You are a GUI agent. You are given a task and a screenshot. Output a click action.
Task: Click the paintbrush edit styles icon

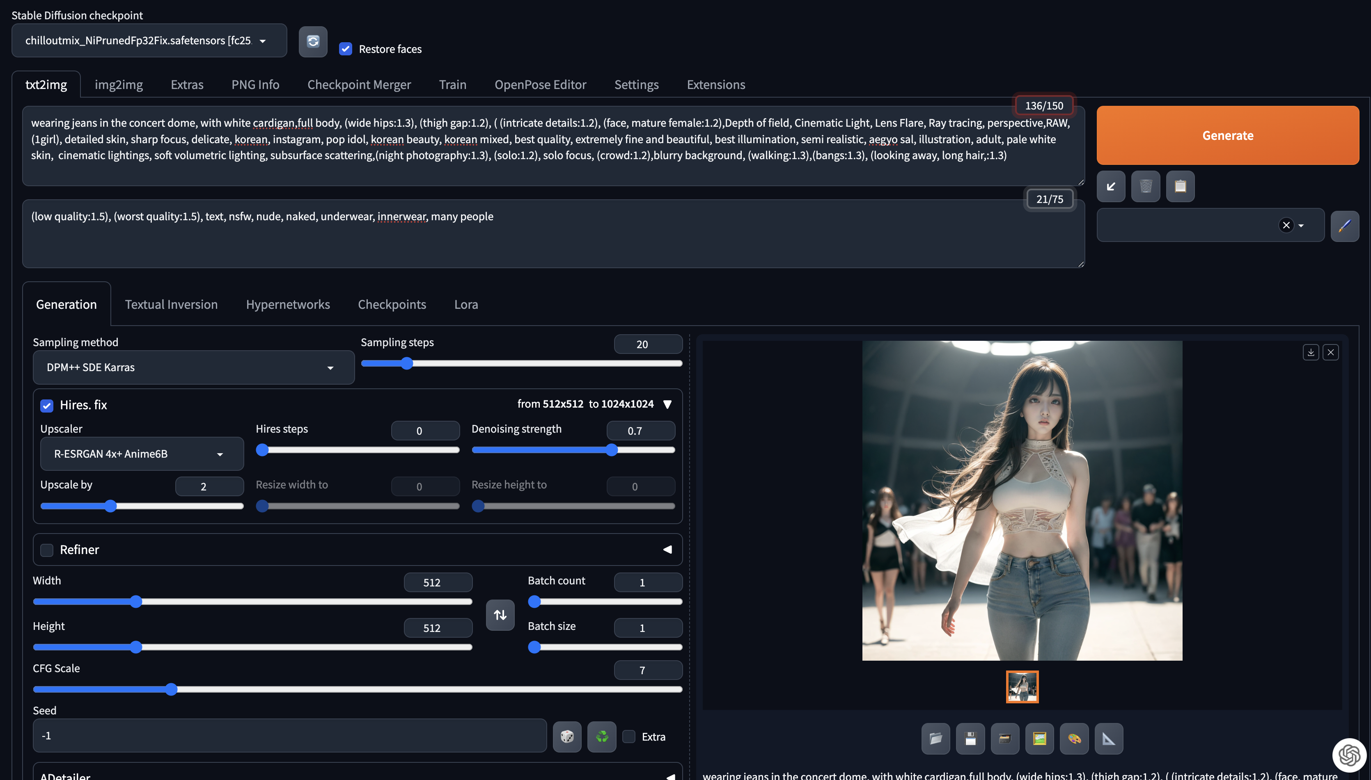point(1344,226)
